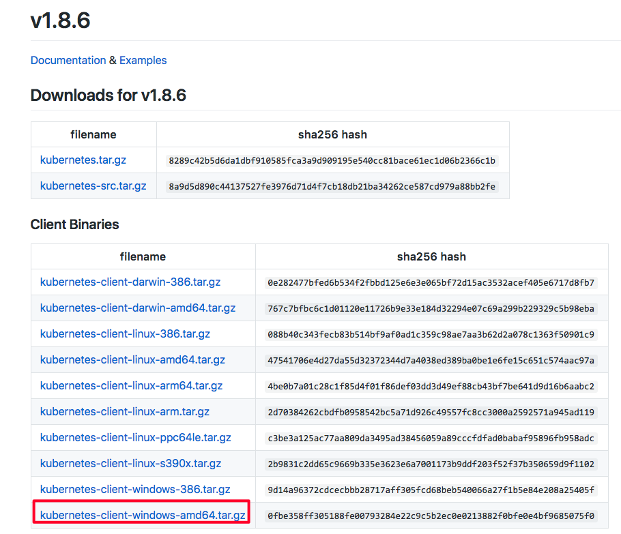Open the Documentation link
Image resolution: width=621 pixels, height=534 pixels.
[x=68, y=60]
